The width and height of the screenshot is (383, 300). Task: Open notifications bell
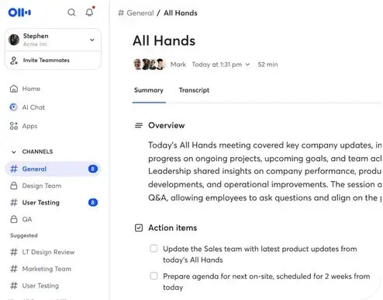[89, 12]
